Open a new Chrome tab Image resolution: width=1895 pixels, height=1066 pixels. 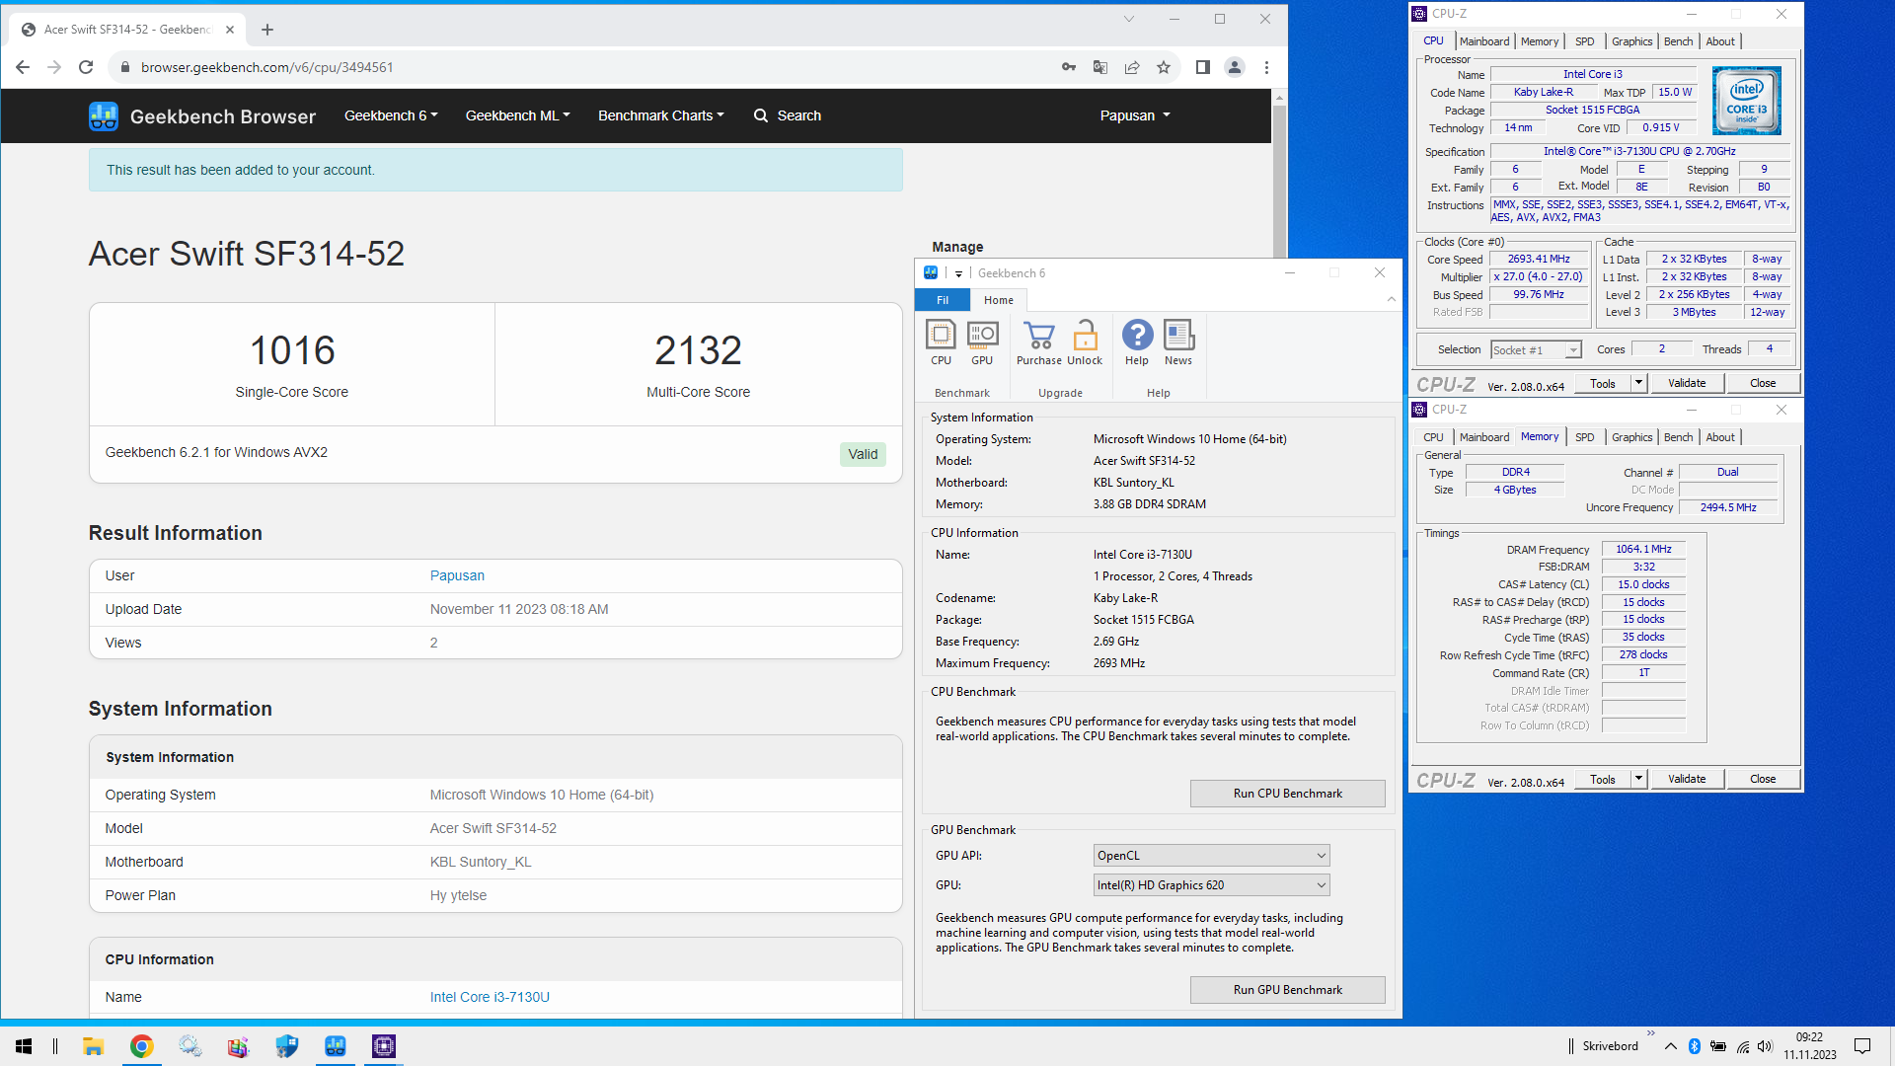tap(267, 30)
